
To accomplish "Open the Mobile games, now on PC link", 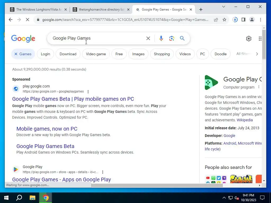I will point(47,129).
